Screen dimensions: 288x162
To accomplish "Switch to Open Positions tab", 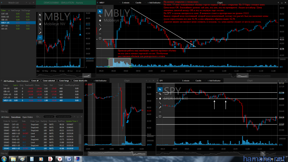I will pos(22,81).
